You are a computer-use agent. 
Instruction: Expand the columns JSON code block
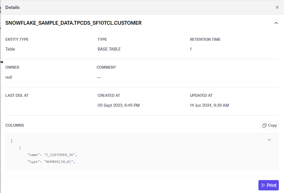[x=269, y=140]
